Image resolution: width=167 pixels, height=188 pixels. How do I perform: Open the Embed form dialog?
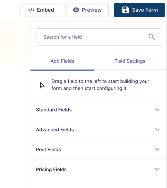(41, 10)
